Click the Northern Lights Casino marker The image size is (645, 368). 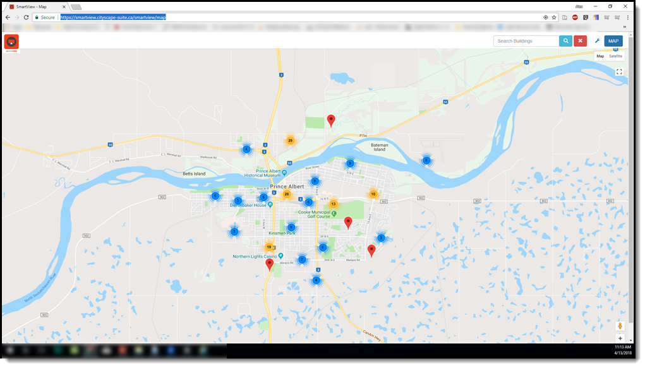pos(280,256)
